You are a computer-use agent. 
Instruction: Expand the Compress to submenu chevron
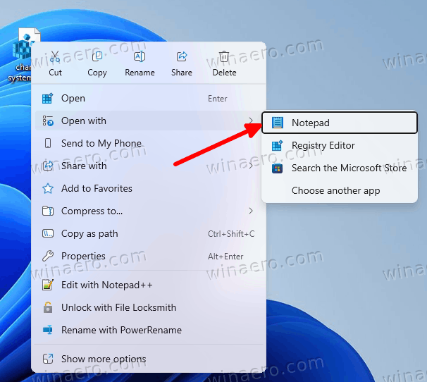[x=251, y=211]
